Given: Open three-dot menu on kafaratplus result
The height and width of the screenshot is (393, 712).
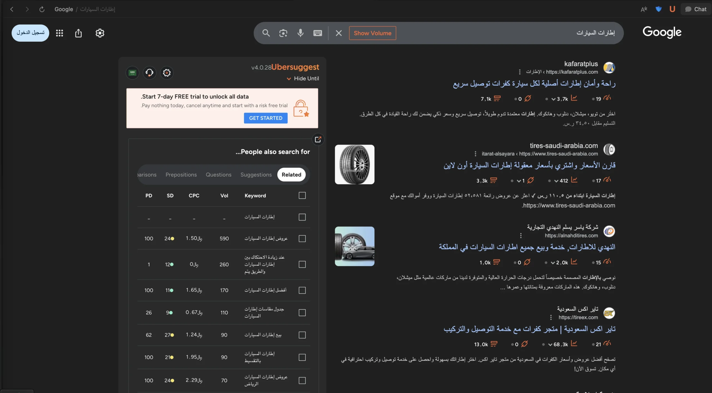Looking at the screenshot, I should pos(520,72).
